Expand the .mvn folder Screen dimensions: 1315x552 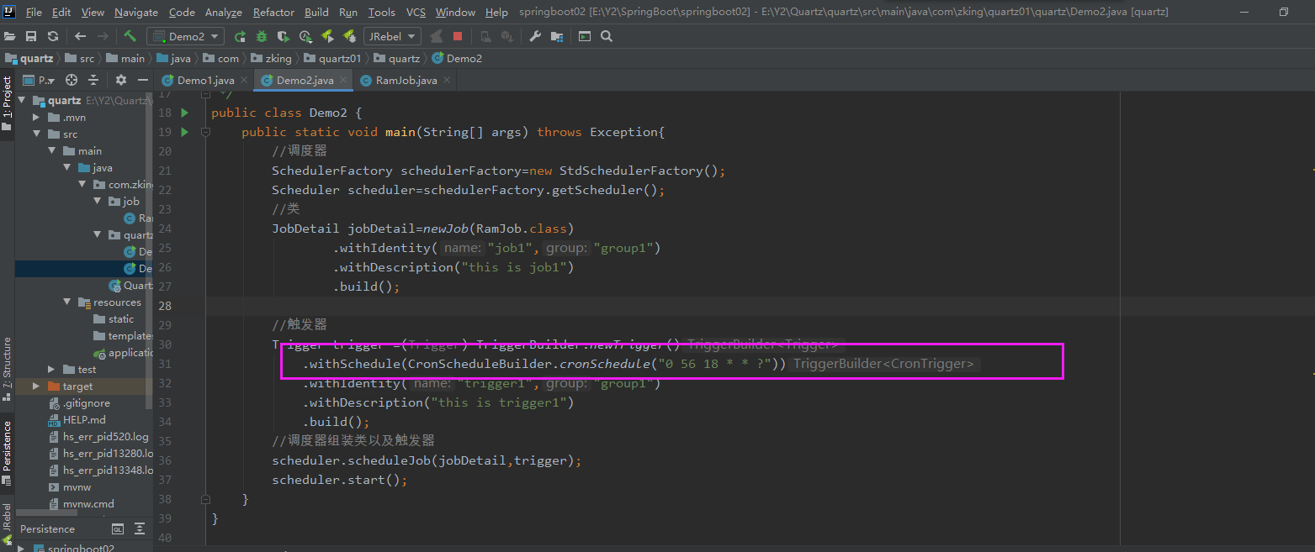tap(36, 118)
